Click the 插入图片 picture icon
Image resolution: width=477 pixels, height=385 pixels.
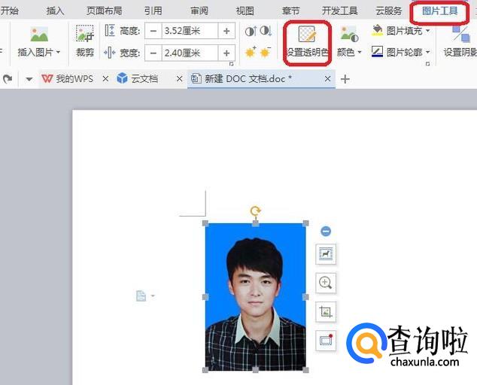pyautogui.click(x=39, y=34)
